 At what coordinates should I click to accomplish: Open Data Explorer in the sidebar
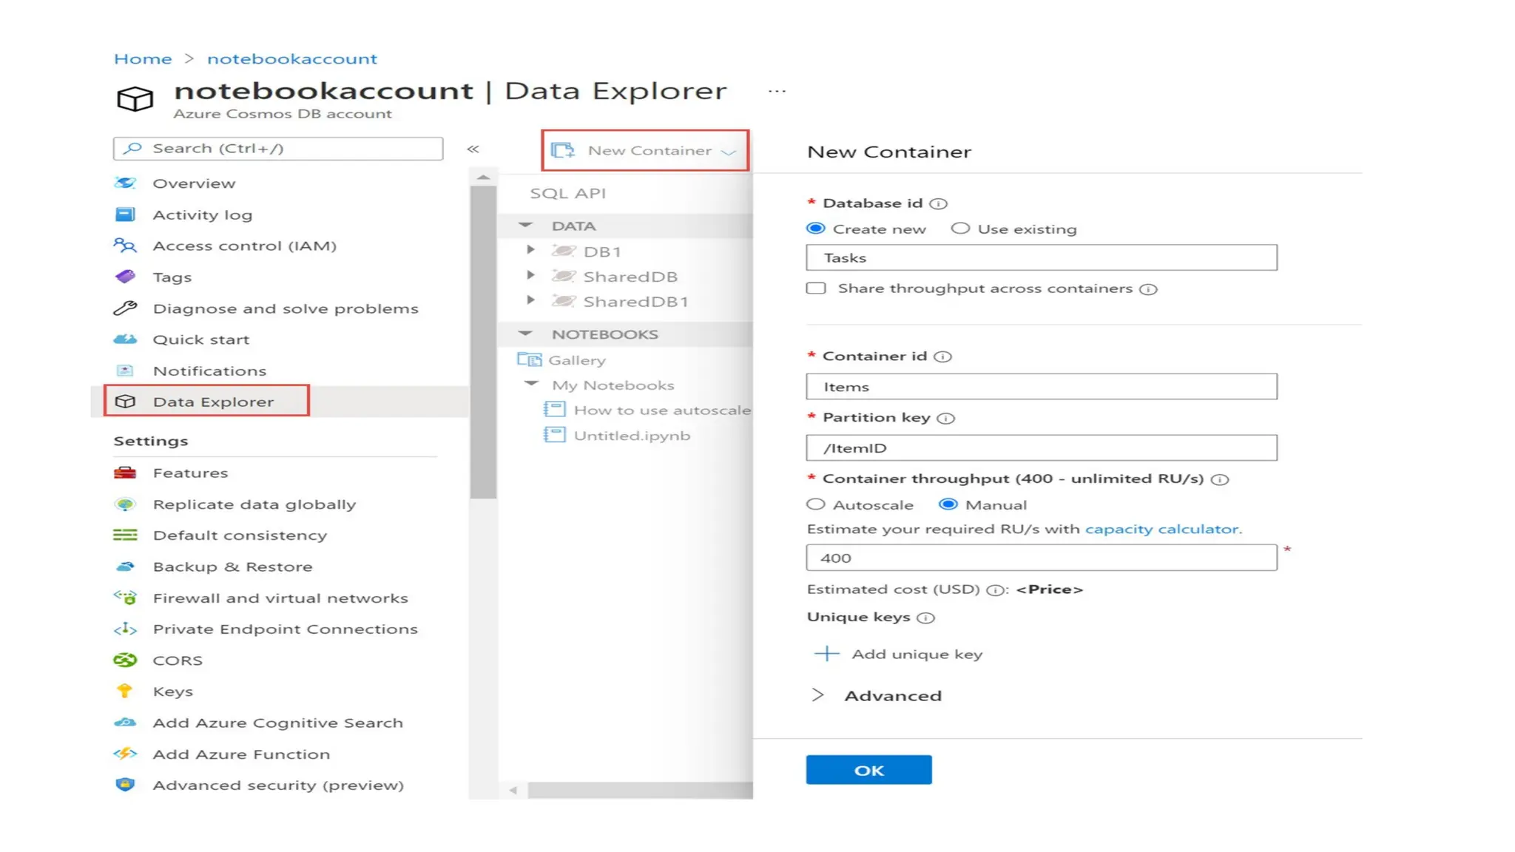pyautogui.click(x=213, y=402)
